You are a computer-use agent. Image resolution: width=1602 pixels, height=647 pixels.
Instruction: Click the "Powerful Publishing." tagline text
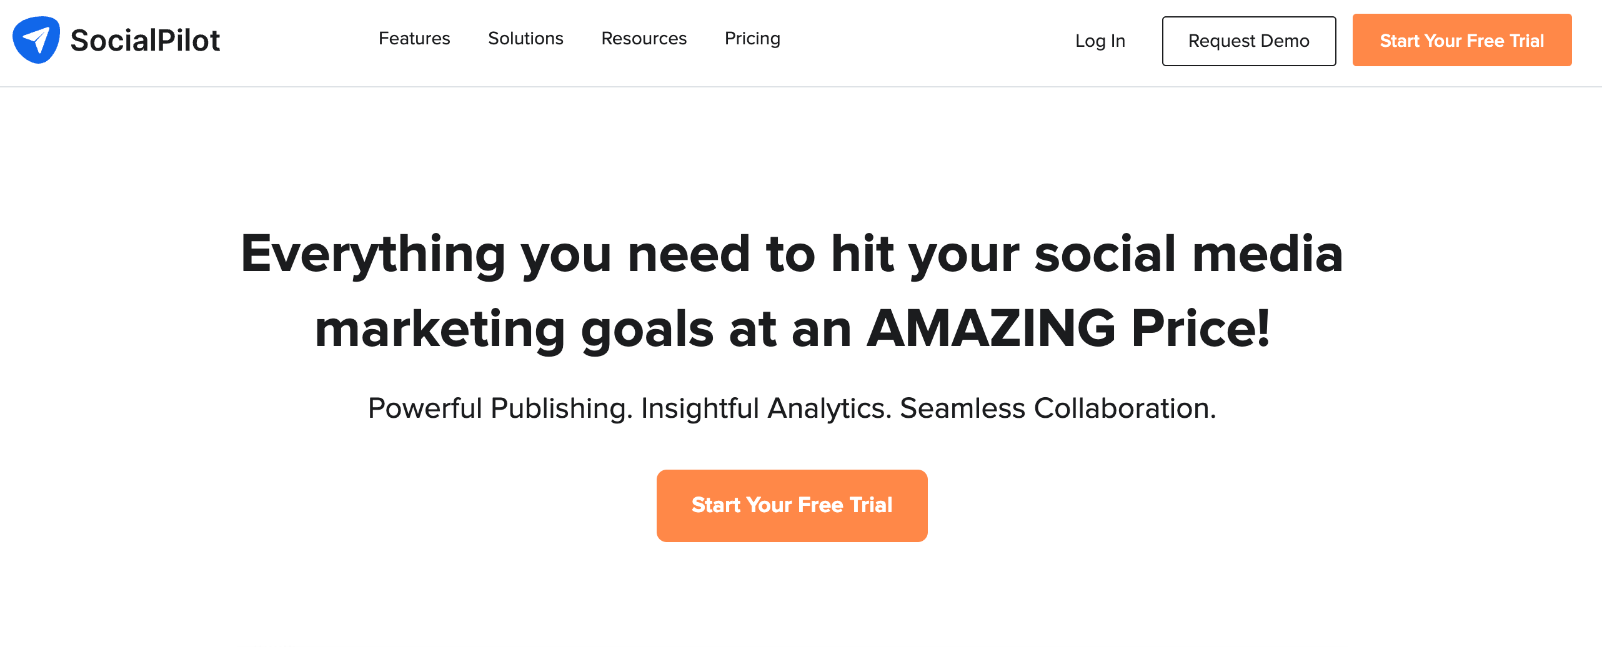click(500, 408)
